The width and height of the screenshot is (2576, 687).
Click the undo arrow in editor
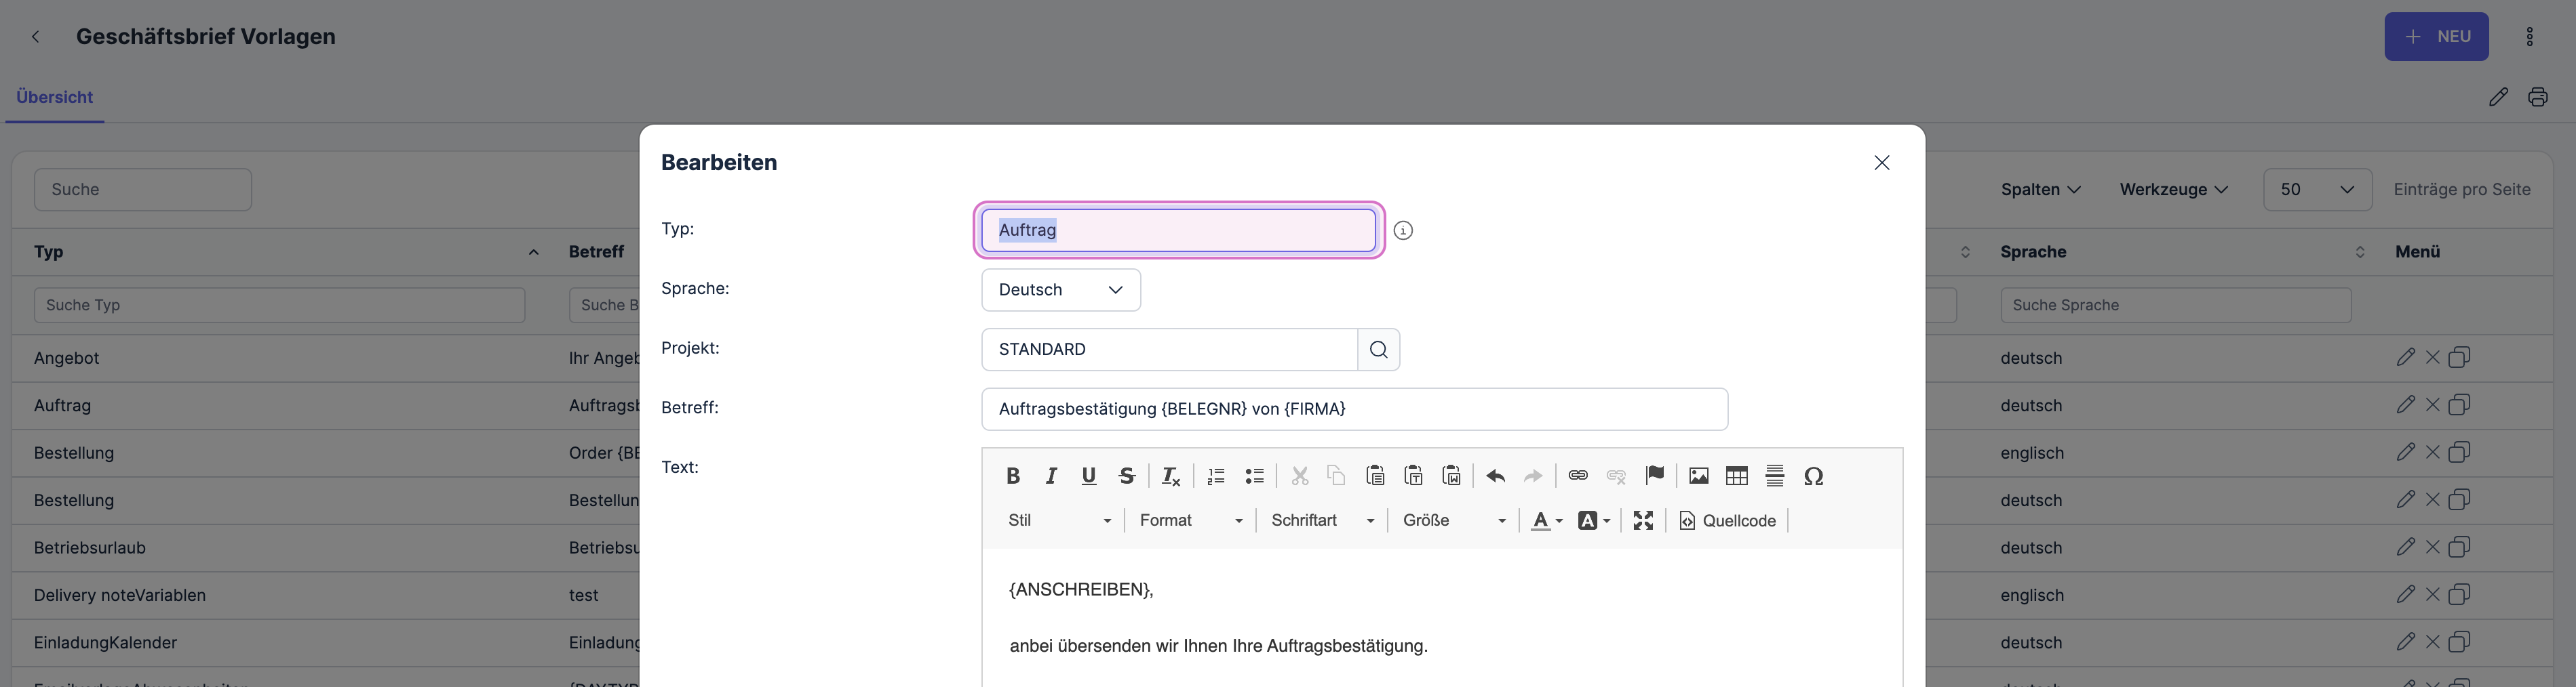pyautogui.click(x=1495, y=476)
